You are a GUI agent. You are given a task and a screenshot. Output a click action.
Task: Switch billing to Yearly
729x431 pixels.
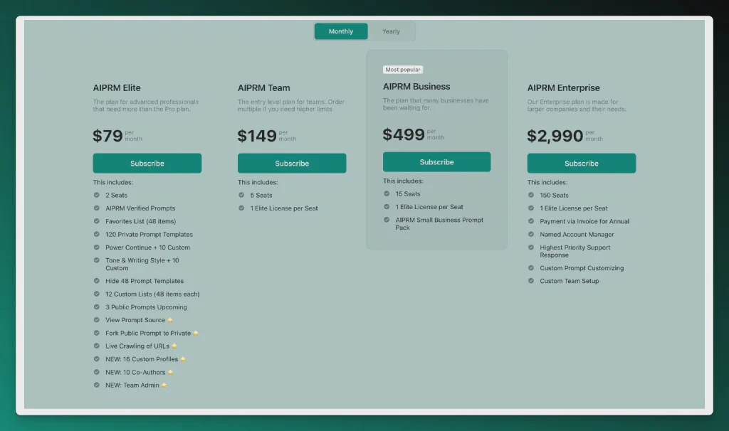click(x=391, y=31)
